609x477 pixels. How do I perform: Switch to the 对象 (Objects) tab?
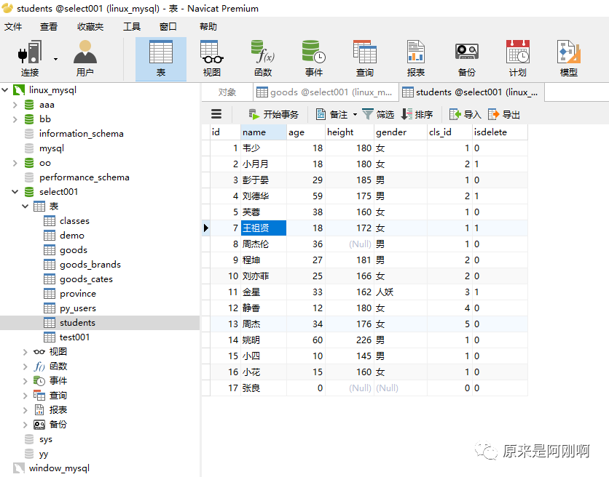click(x=227, y=92)
